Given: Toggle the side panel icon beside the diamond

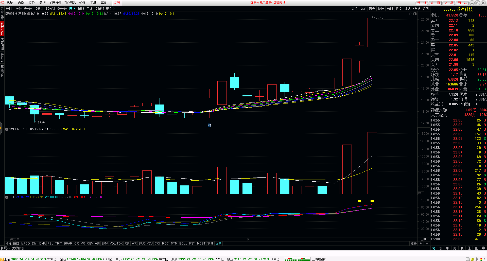Looking at the screenshot, I should [415, 14].
